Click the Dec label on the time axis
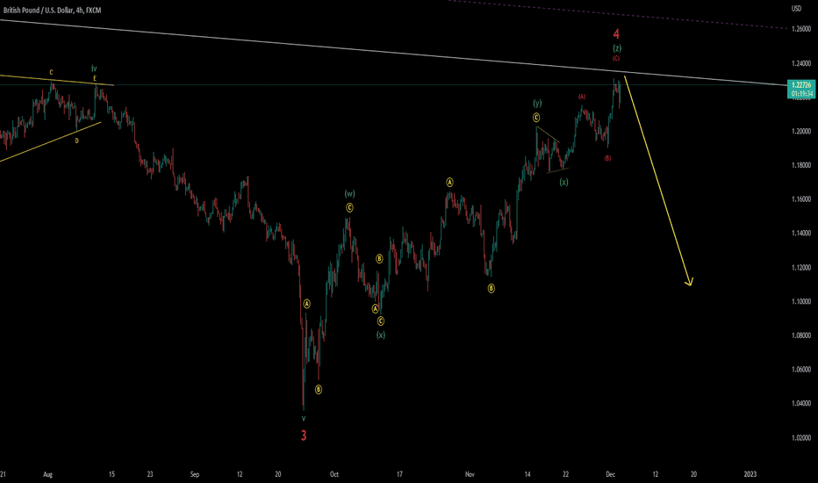This screenshot has height=483, width=818. 610,474
